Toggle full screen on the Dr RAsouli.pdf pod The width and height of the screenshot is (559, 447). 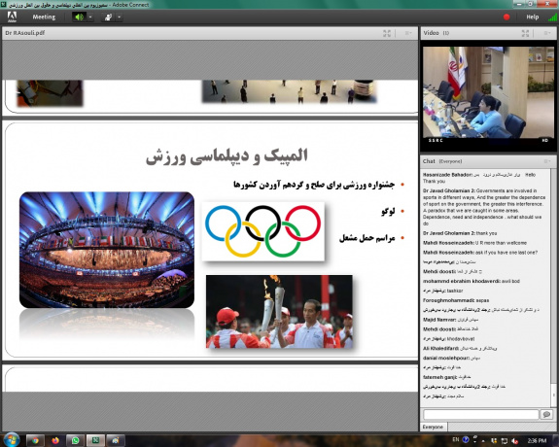387,33
